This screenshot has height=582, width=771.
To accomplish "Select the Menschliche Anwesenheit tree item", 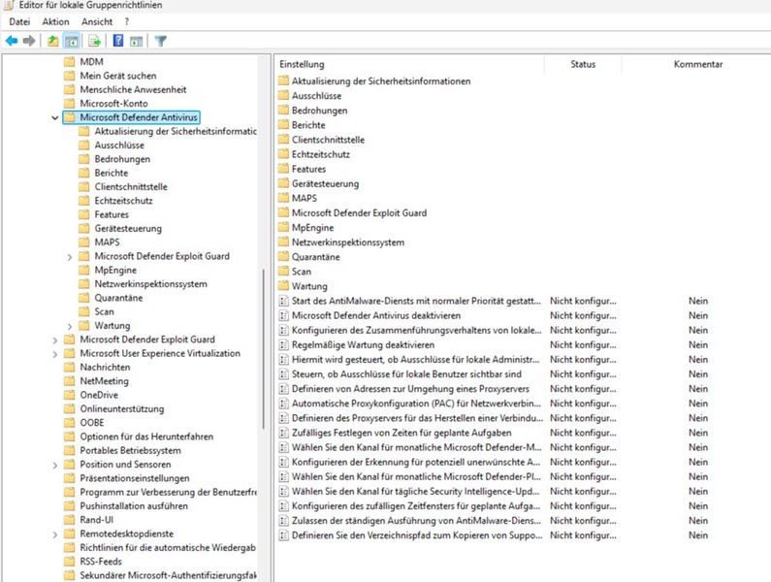I will pyautogui.click(x=133, y=89).
